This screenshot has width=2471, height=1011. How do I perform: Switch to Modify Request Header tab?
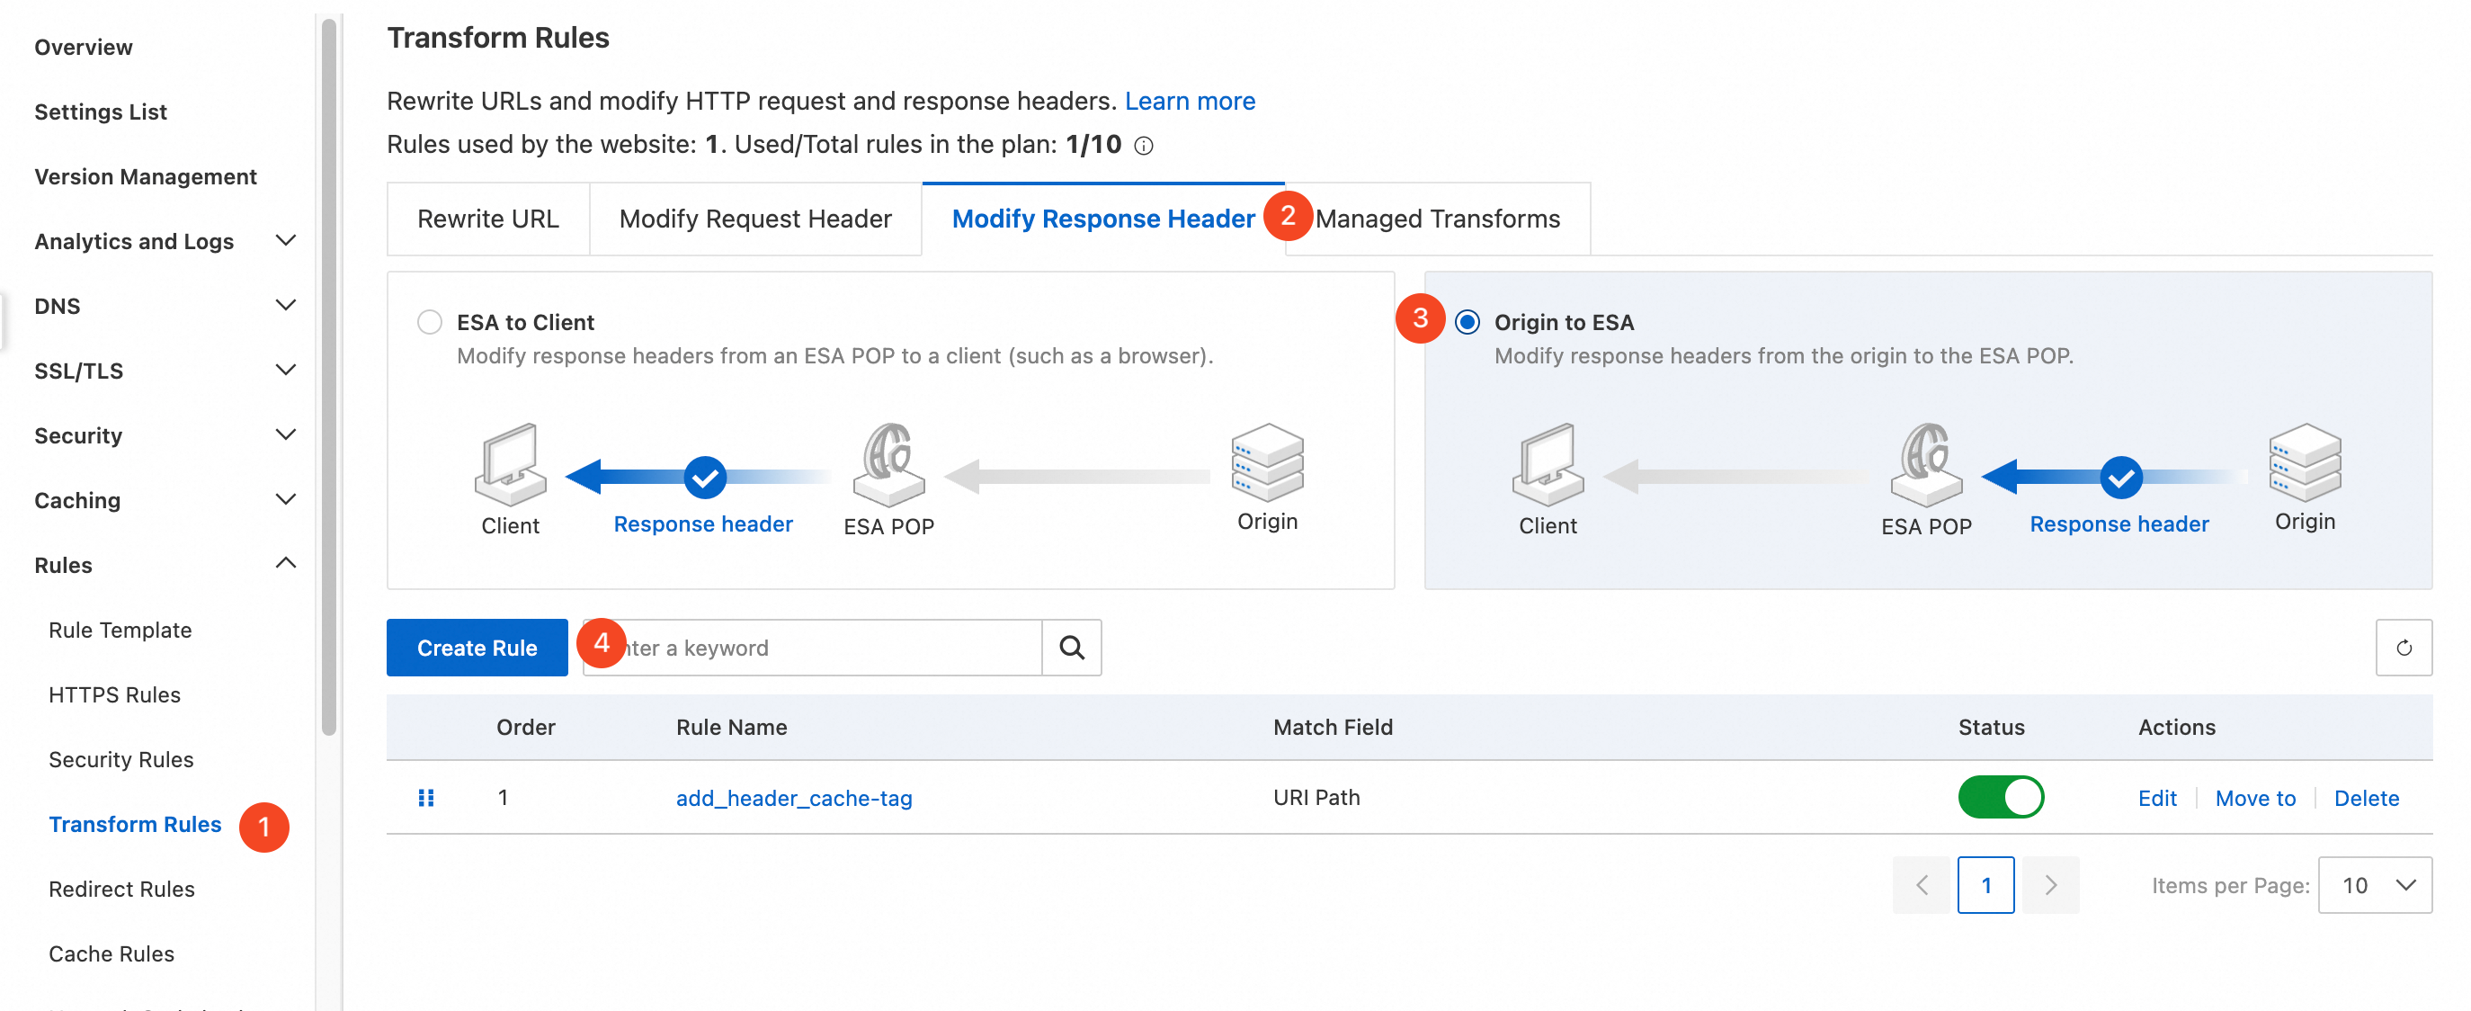pyautogui.click(x=755, y=219)
